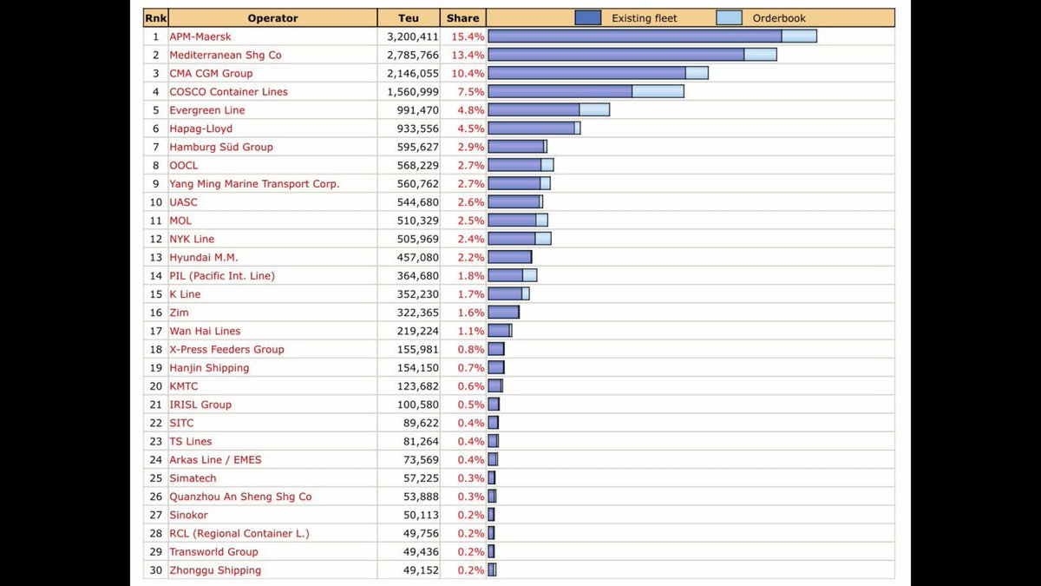Open the Simatech operator link
The width and height of the screenshot is (1041, 586).
click(193, 478)
